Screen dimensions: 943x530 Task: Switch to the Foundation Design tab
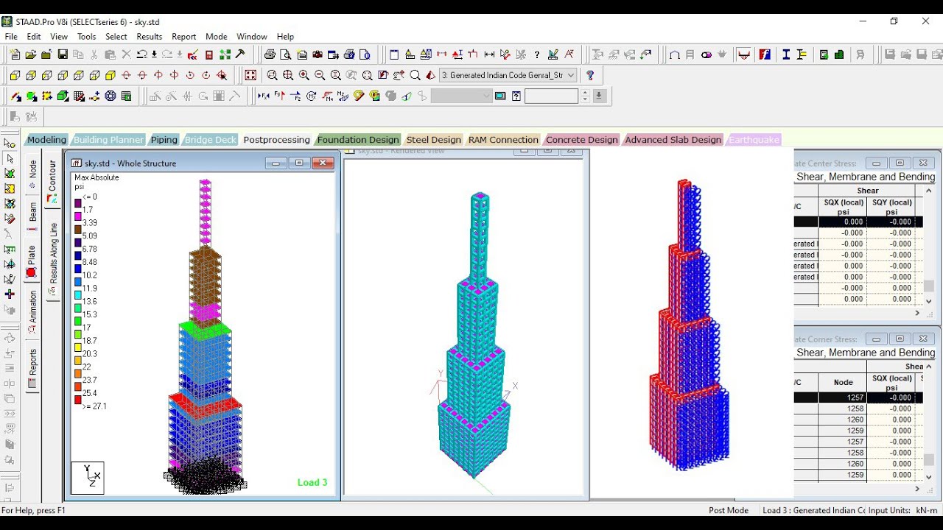358,139
